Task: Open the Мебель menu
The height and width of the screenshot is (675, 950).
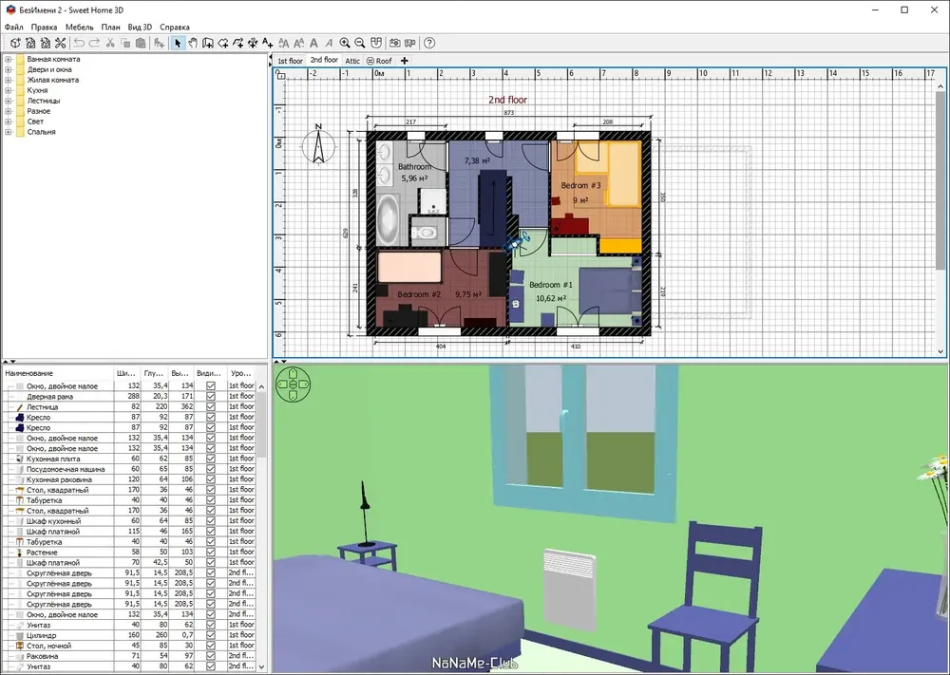Action: 80,28
